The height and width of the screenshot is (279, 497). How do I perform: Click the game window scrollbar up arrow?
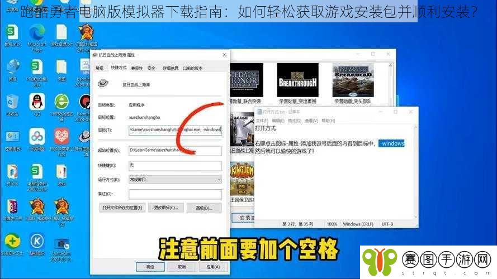point(390,65)
